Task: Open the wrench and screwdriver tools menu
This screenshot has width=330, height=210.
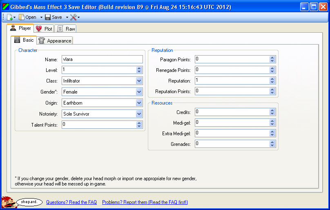Action: pos(74,17)
